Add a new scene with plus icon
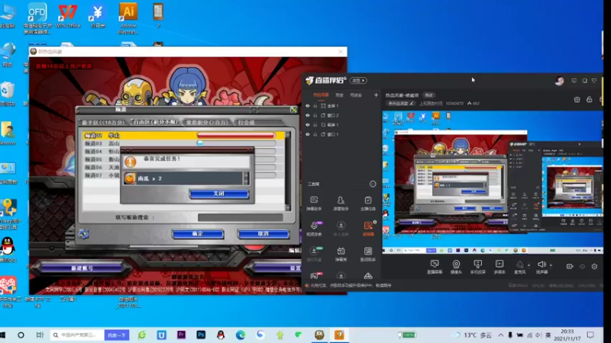 [376, 95]
